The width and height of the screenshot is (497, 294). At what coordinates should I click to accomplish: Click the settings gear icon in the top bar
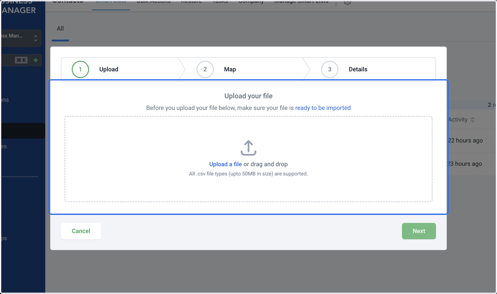point(347,2)
